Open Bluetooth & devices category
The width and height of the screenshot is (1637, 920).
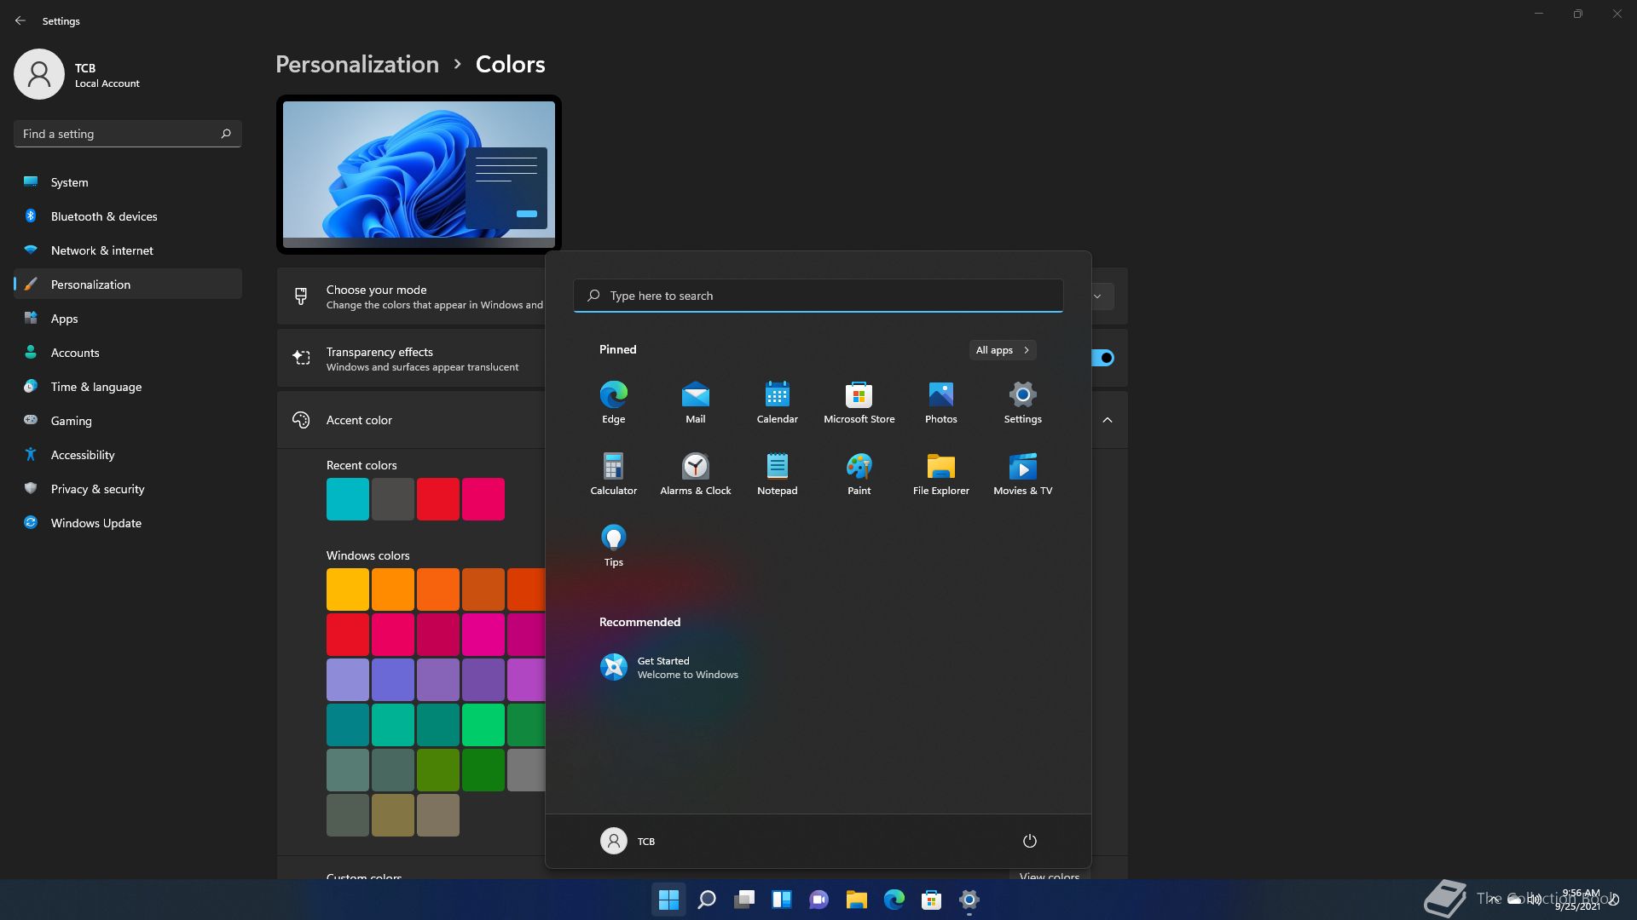coord(128,216)
